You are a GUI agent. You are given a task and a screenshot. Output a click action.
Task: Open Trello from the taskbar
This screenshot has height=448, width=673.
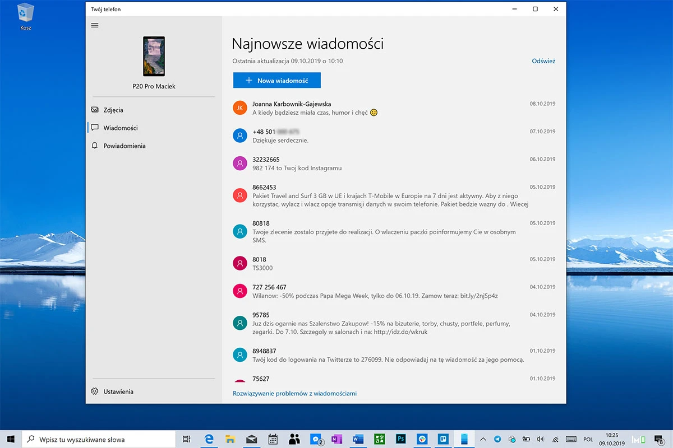click(x=444, y=440)
